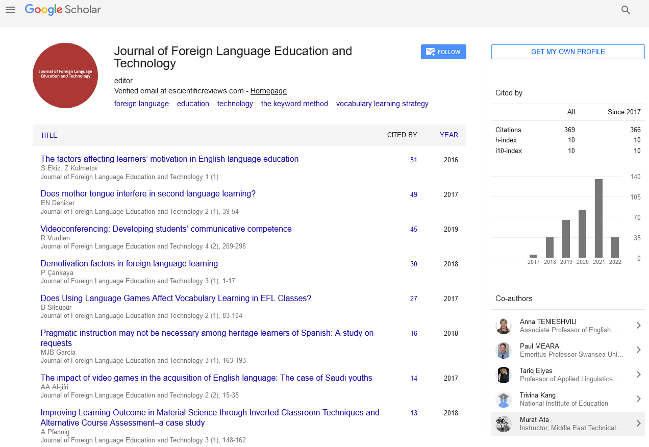Expand Anna TENIESHVILI co-author chevron
Image resolution: width=649 pixels, height=447 pixels.
[x=638, y=326]
